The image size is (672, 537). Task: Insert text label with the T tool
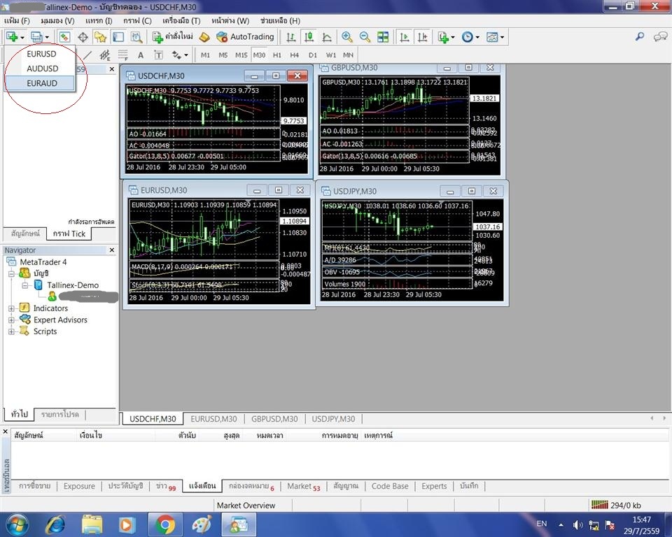(158, 55)
